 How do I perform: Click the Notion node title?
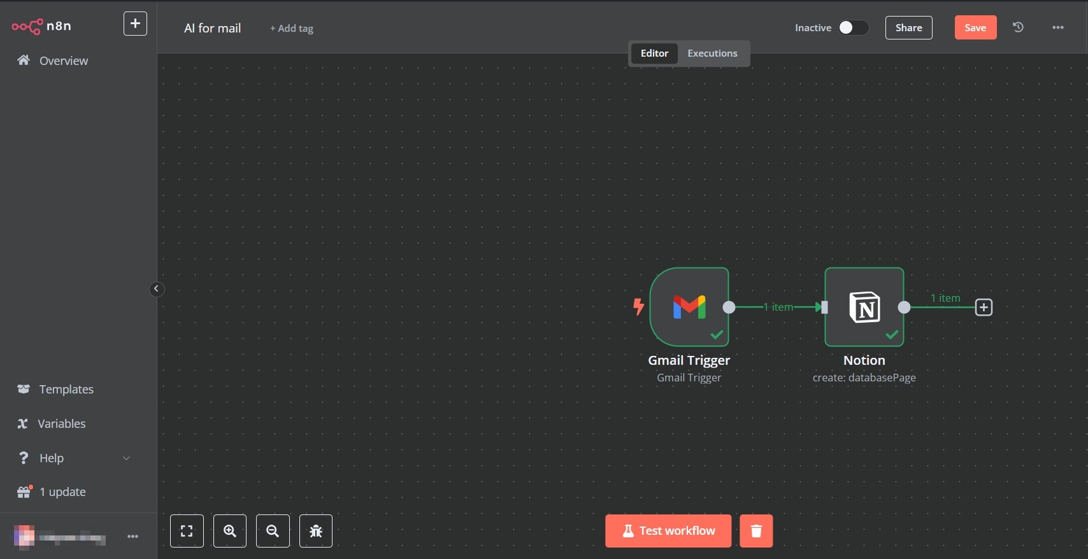(x=864, y=360)
